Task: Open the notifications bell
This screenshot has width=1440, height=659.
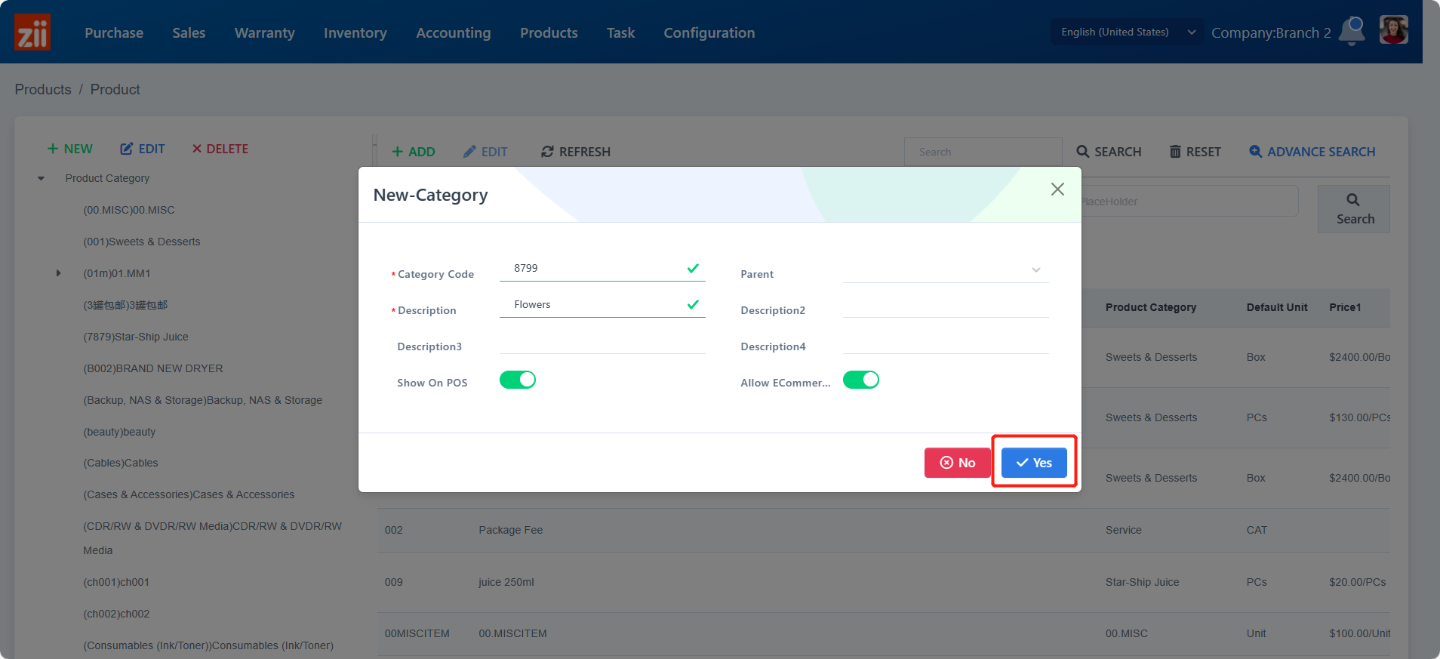Action: pyautogui.click(x=1352, y=31)
